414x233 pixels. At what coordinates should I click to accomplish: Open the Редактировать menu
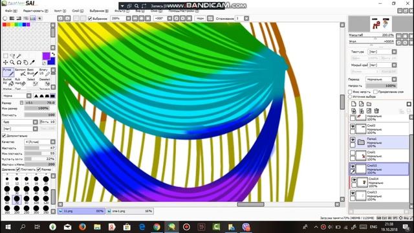36,11
